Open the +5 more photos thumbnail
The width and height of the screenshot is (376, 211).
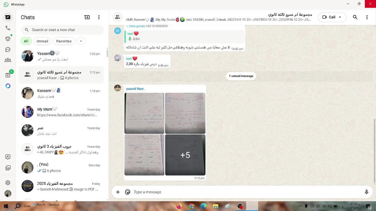185,155
